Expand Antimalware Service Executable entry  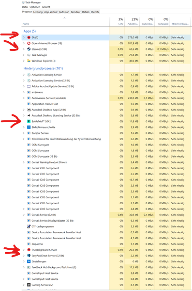tap(24, 98)
